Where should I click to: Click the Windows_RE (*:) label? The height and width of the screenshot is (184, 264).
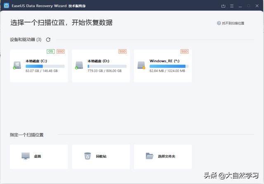(x=165, y=61)
